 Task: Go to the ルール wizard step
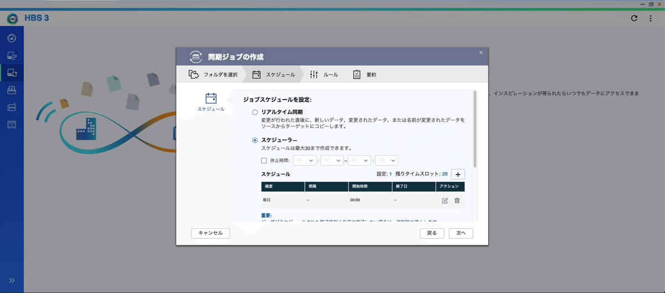[x=324, y=74]
